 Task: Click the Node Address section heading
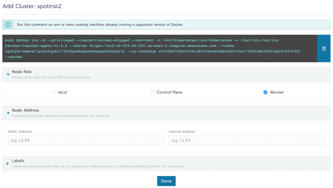click(25, 110)
